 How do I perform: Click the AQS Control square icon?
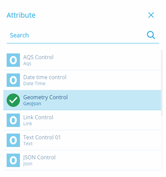(x=13, y=60)
